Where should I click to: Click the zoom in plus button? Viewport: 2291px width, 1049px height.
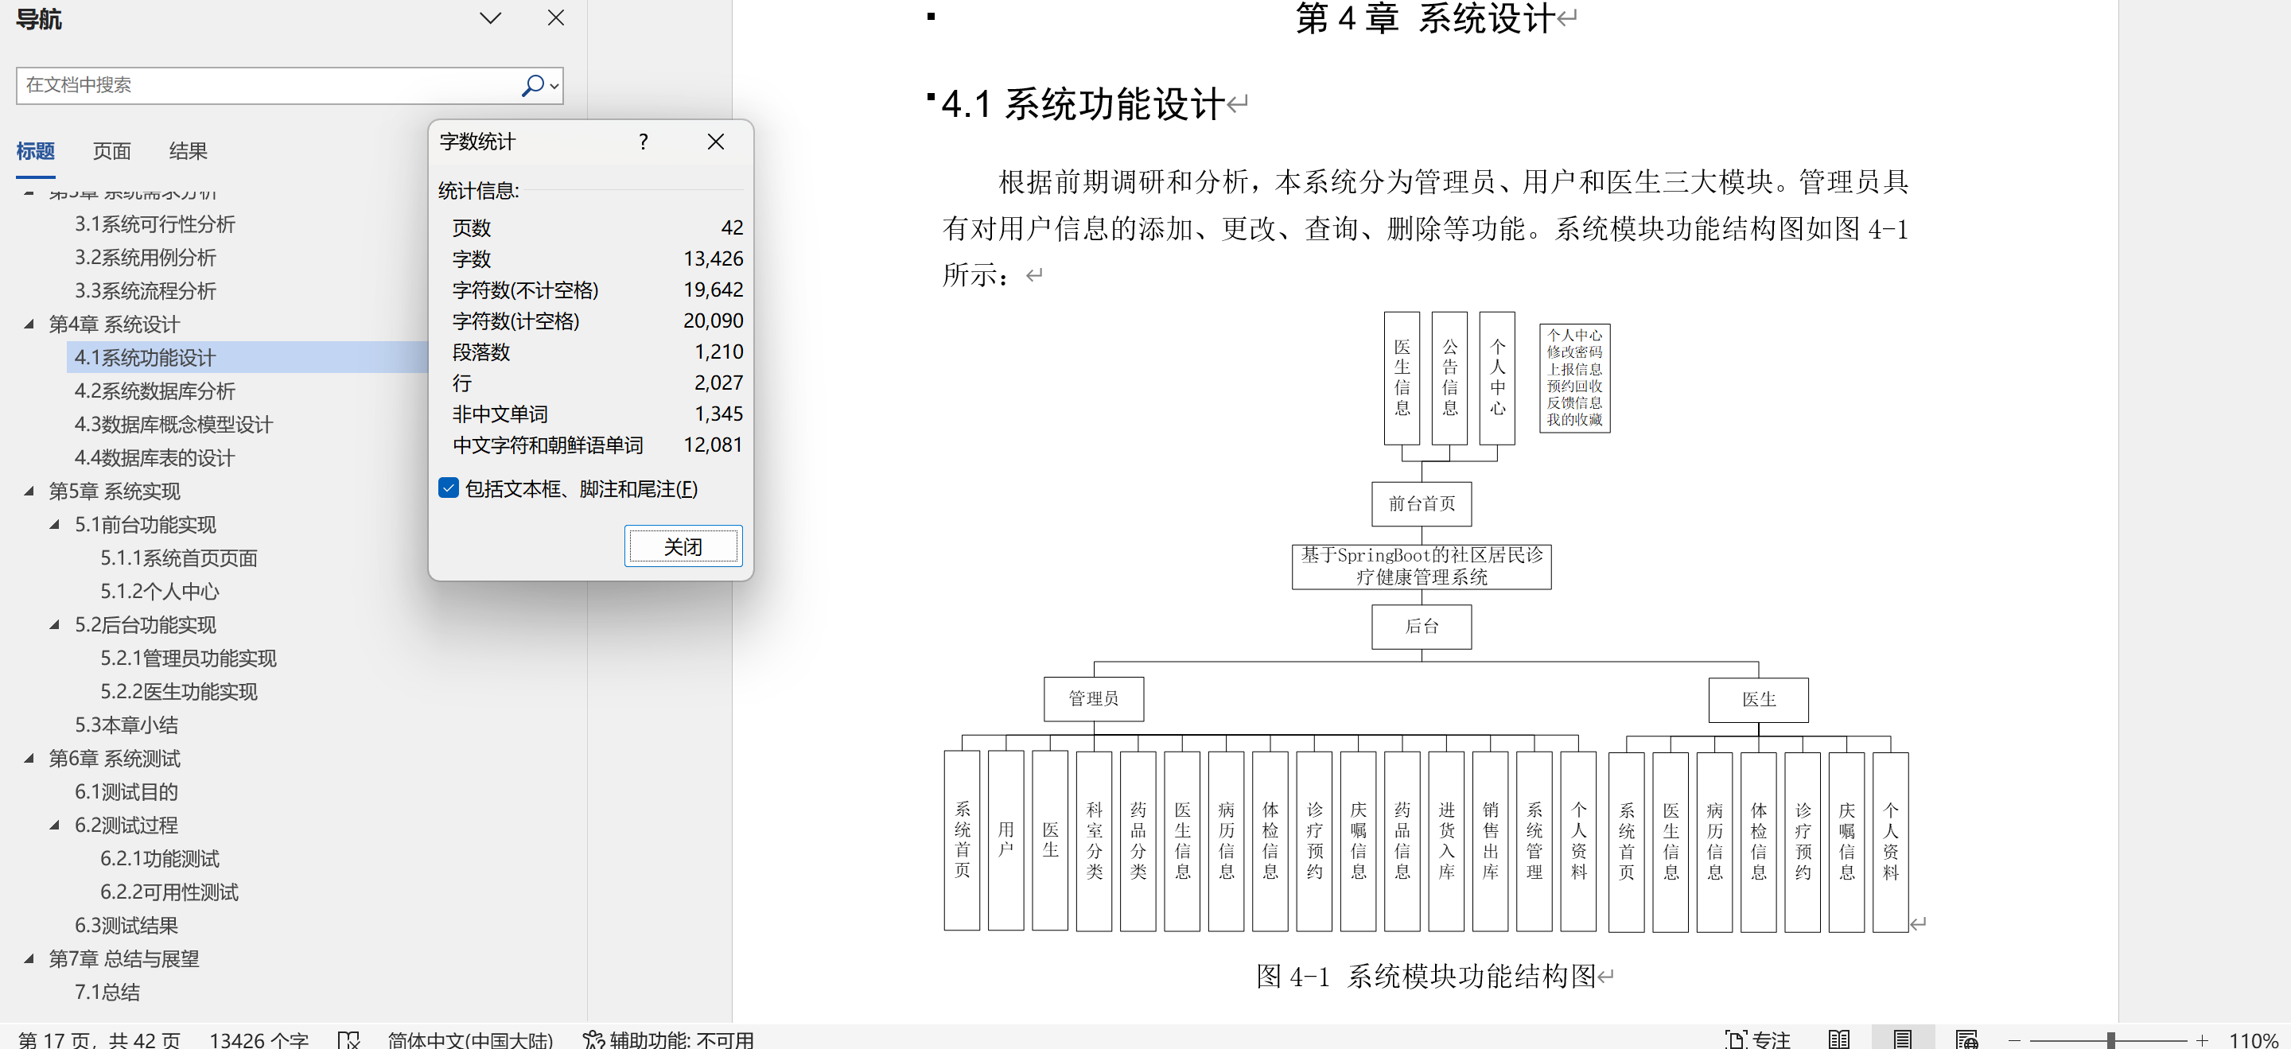pos(2202,1040)
